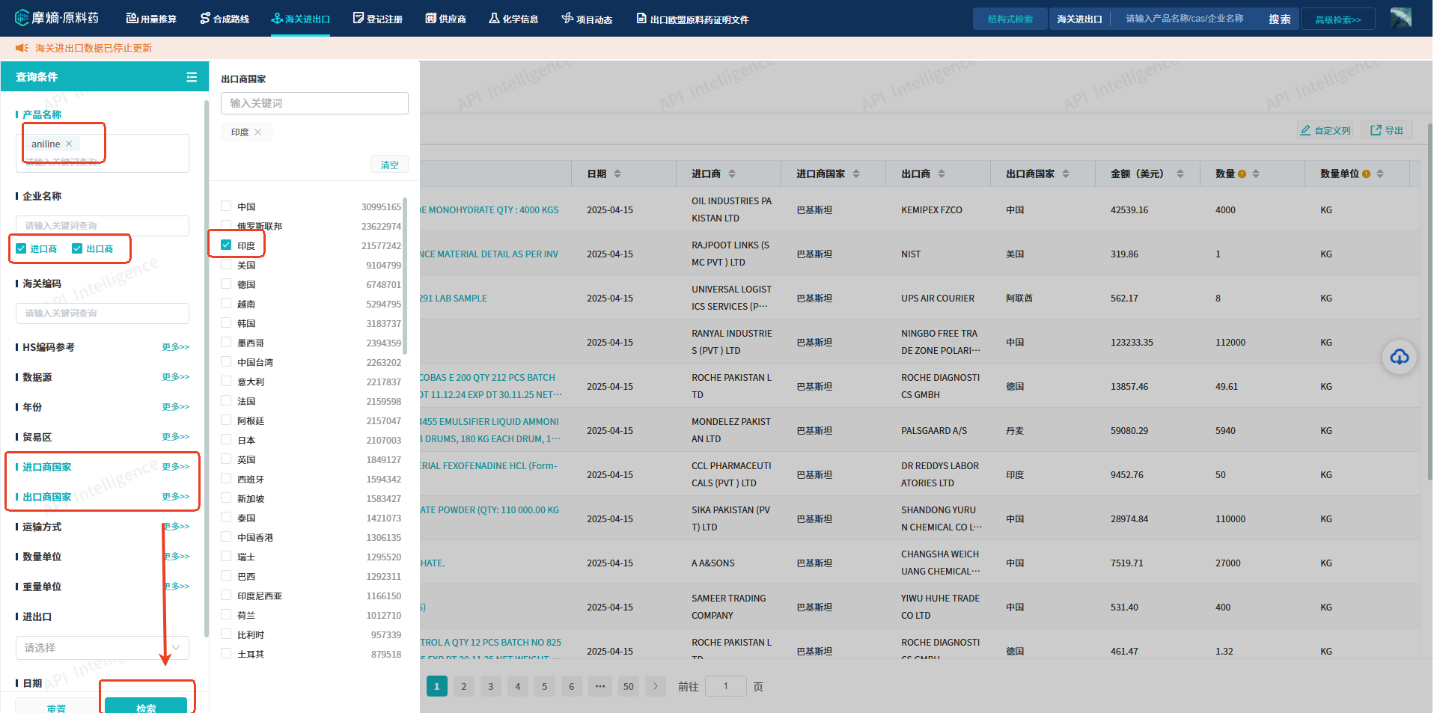Click the 清空 clear button
The width and height of the screenshot is (1437, 713).
(x=389, y=165)
